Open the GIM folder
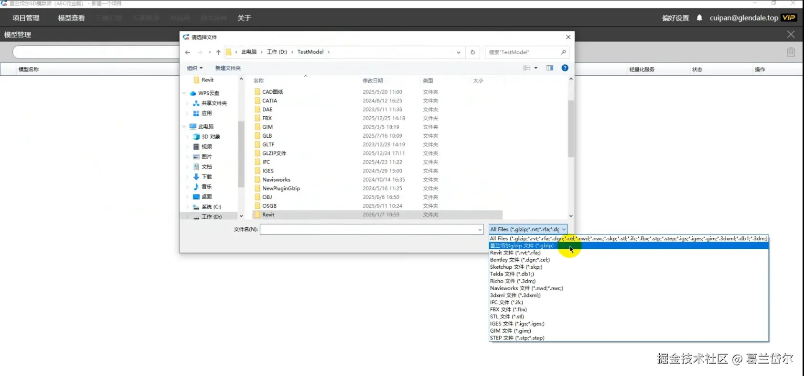 click(x=268, y=127)
